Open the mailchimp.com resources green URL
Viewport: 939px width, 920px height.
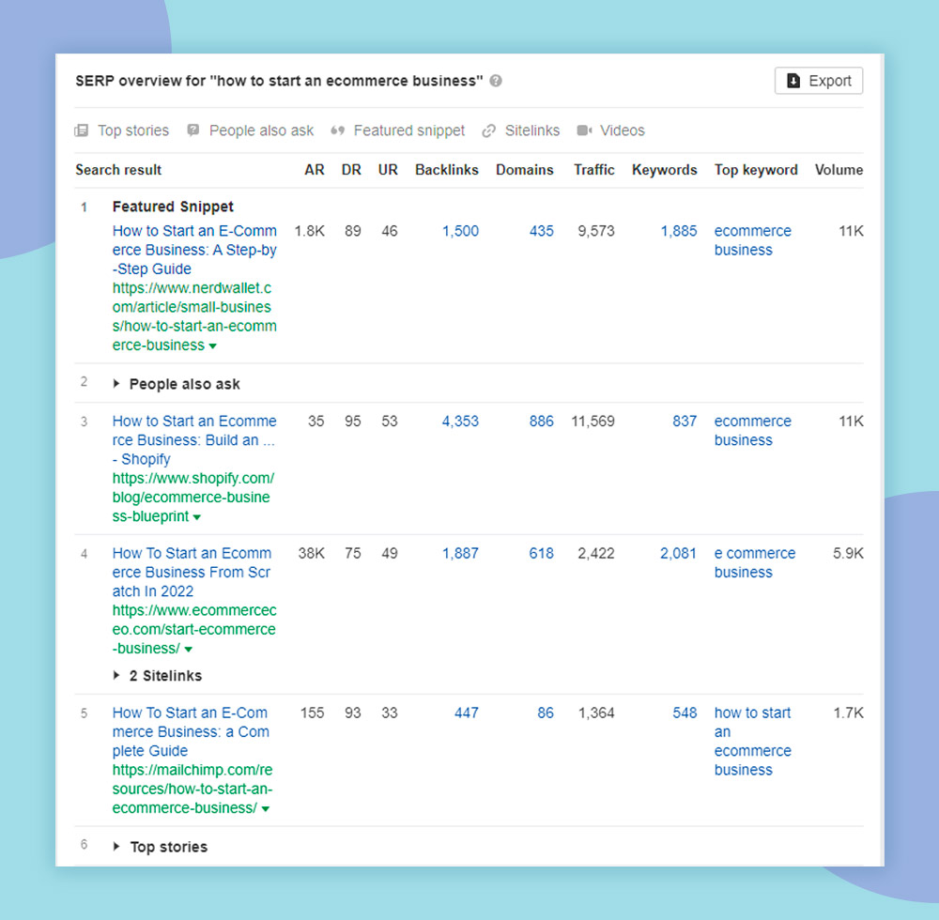[x=192, y=789]
